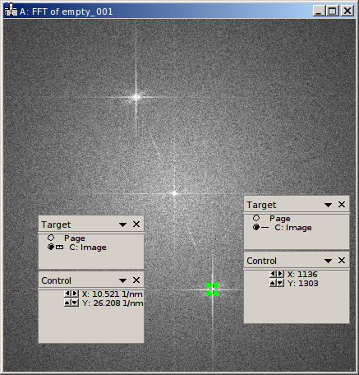359x375 pixels.
Task: Close the Control panel showing 1/nm values
Action: tap(136, 280)
